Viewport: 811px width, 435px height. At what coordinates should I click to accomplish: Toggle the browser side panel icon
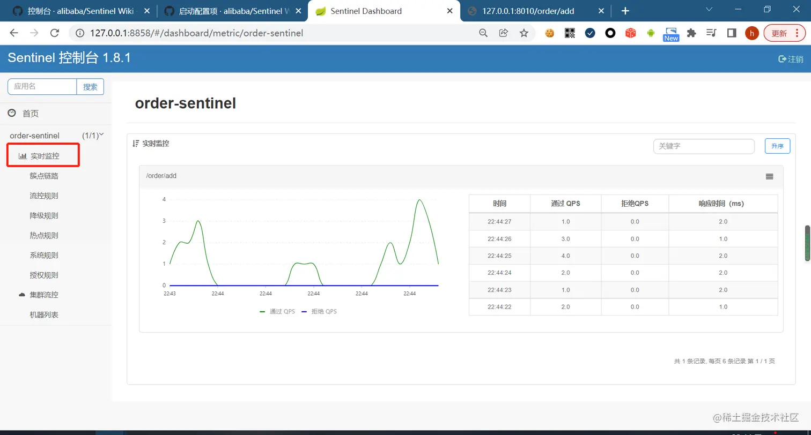coord(732,33)
